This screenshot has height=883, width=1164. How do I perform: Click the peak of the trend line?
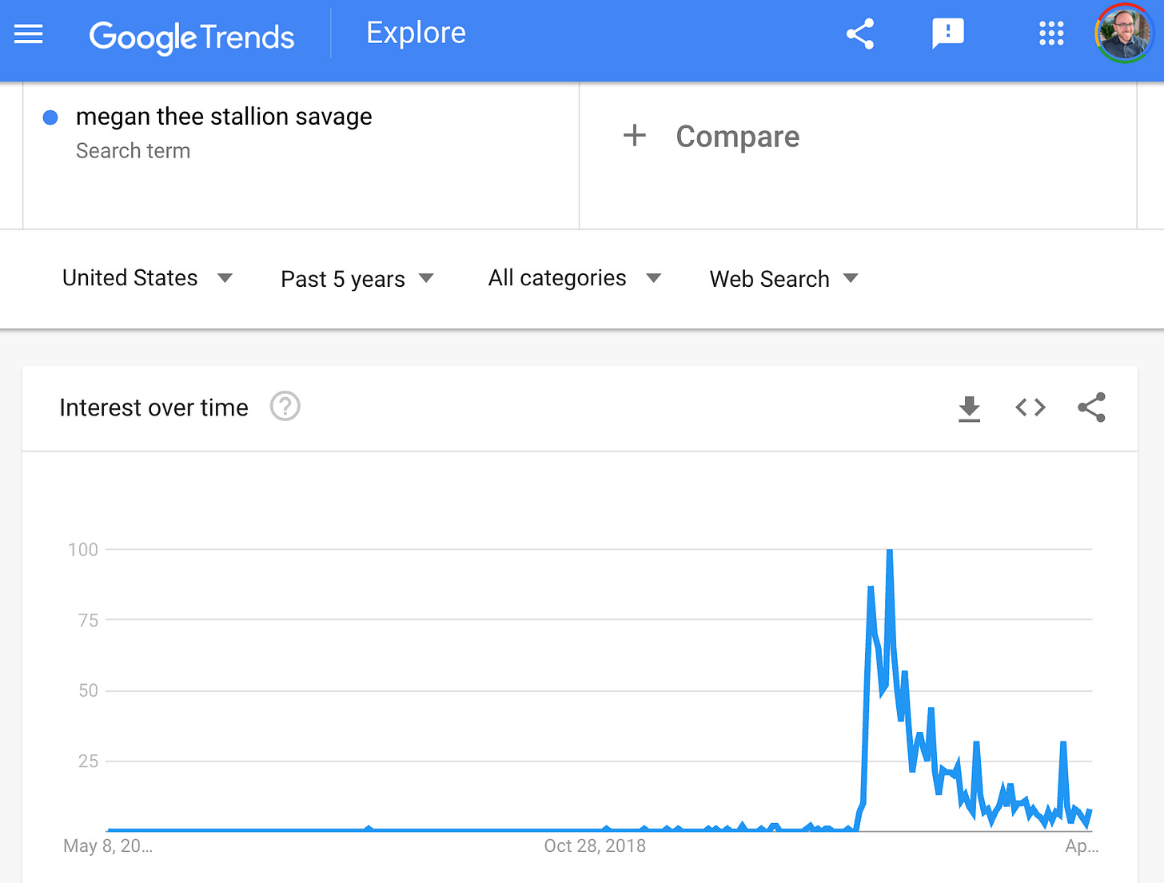click(889, 551)
